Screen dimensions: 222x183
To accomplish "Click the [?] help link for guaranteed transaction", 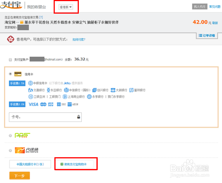I will 41,17.
